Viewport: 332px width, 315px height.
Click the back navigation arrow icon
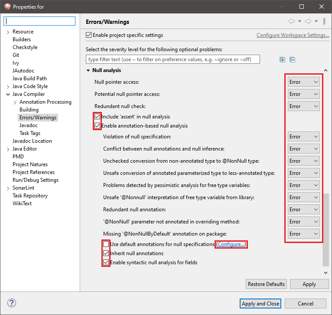tap(292, 21)
